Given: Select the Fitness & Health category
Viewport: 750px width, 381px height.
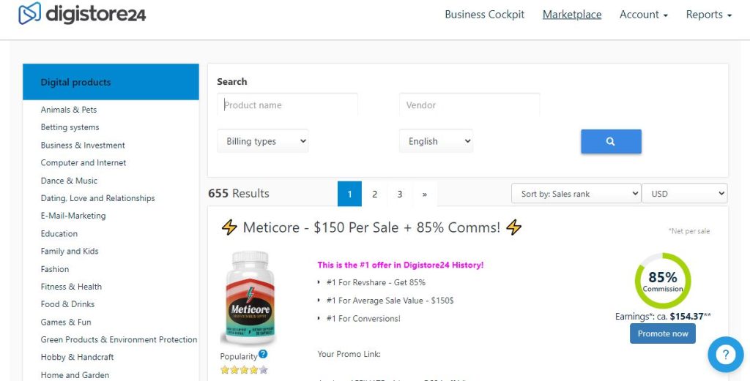Looking at the screenshot, I should click(x=71, y=287).
